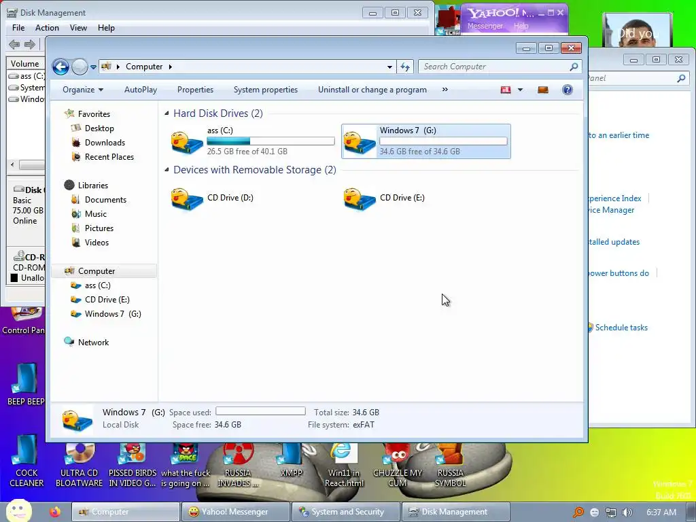
Task: Click the Start button smiley orb
Action: click(18, 511)
